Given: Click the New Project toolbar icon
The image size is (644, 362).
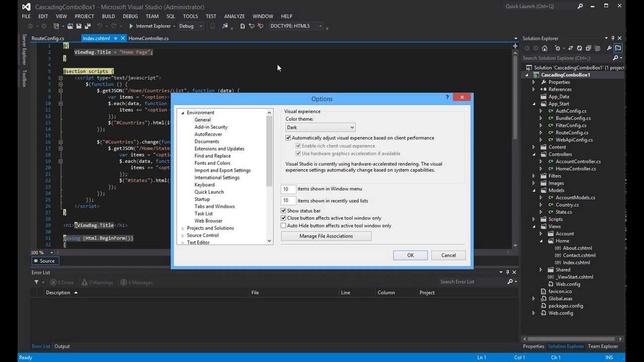Looking at the screenshot, I should coord(56,26).
